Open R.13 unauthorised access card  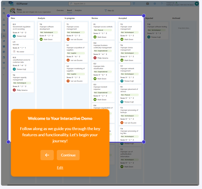(23, 64)
